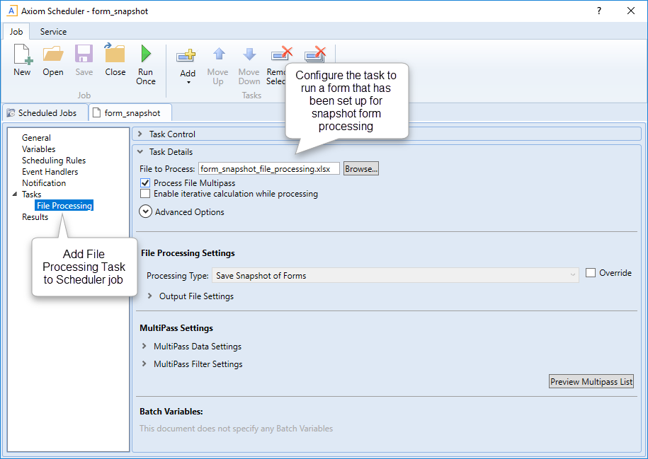Click the Add task icon

(x=188, y=57)
